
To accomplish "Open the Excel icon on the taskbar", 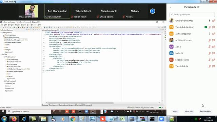I will click(122, 119).
